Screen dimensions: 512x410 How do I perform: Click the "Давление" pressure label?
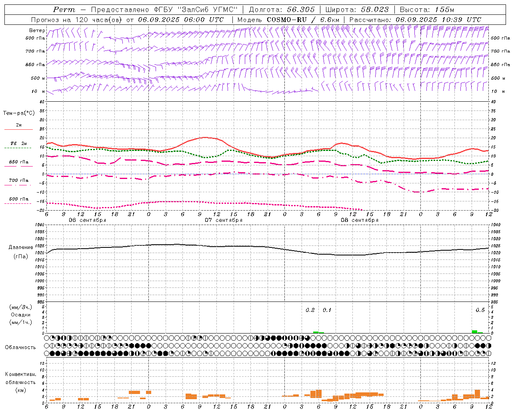(x=21, y=247)
